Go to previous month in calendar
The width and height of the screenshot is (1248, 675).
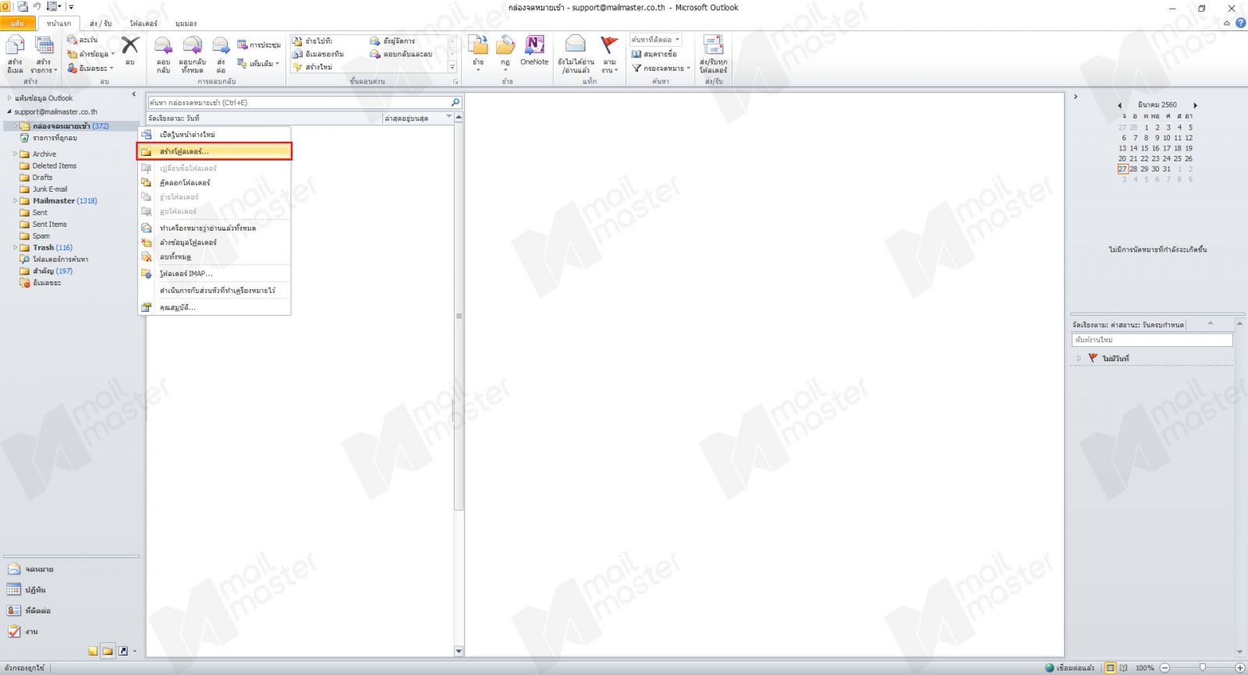(x=1120, y=105)
